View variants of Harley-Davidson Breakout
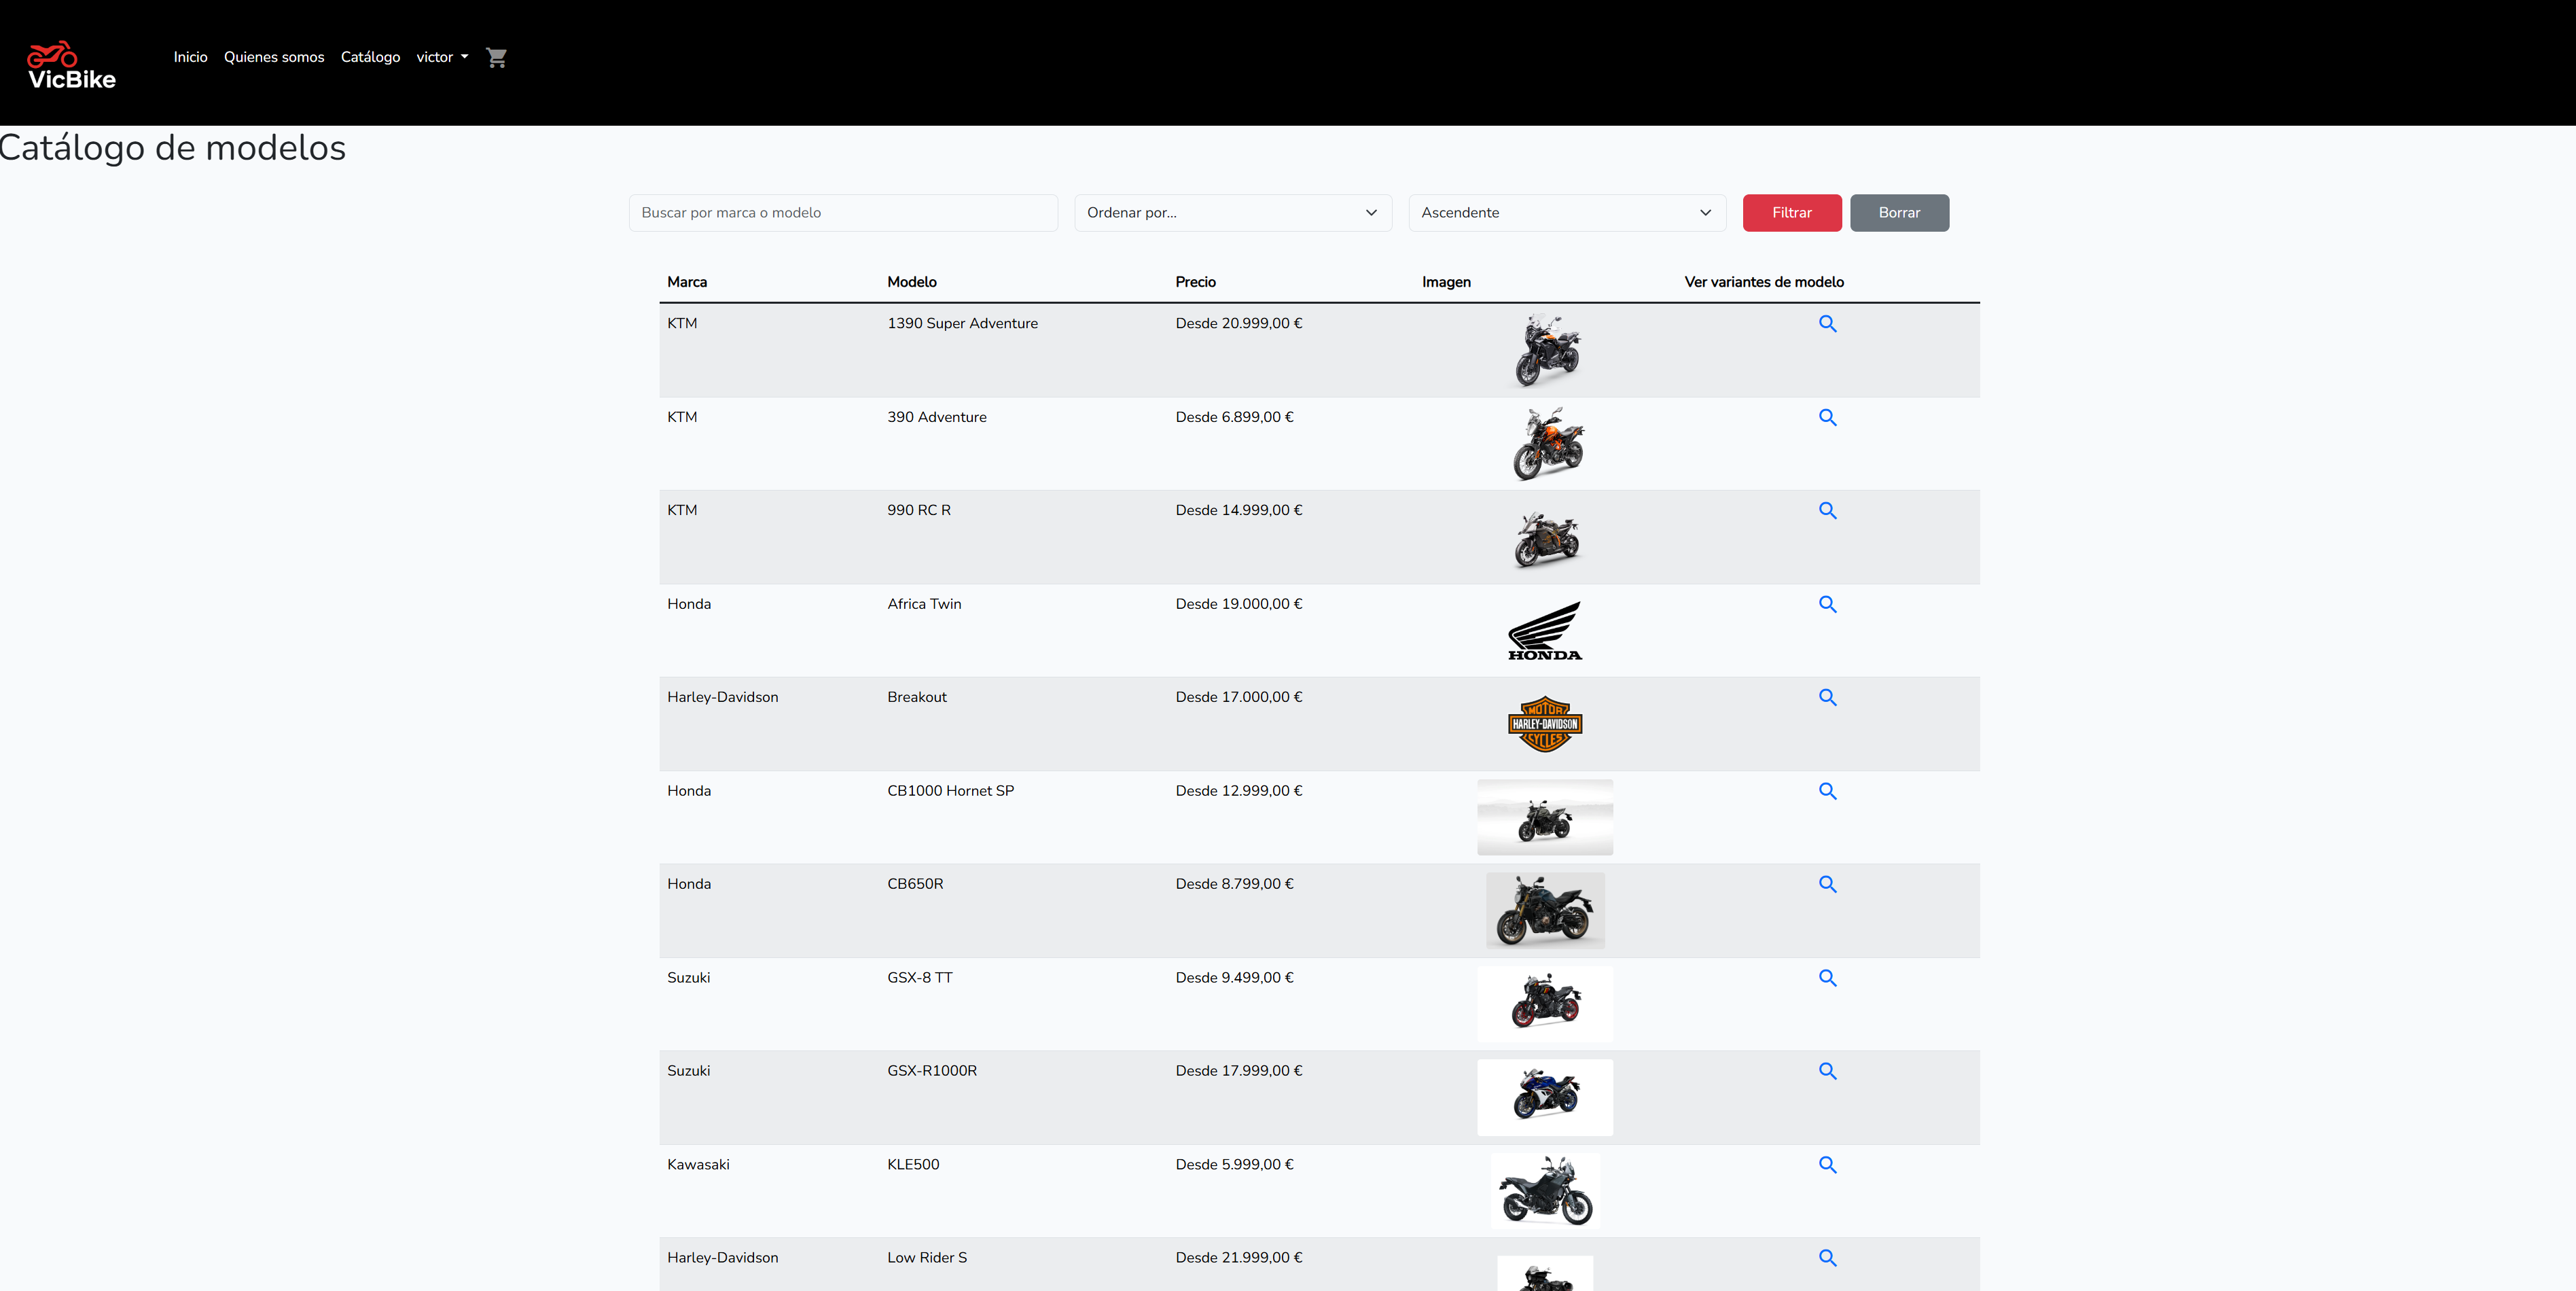Image resolution: width=2576 pixels, height=1291 pixels. click(x=1827, y=697)
